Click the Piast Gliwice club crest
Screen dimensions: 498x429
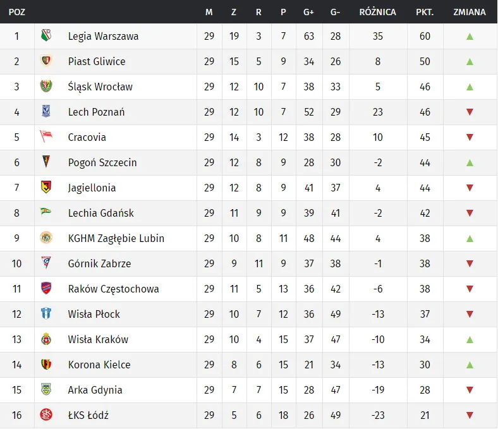[46, 61]
